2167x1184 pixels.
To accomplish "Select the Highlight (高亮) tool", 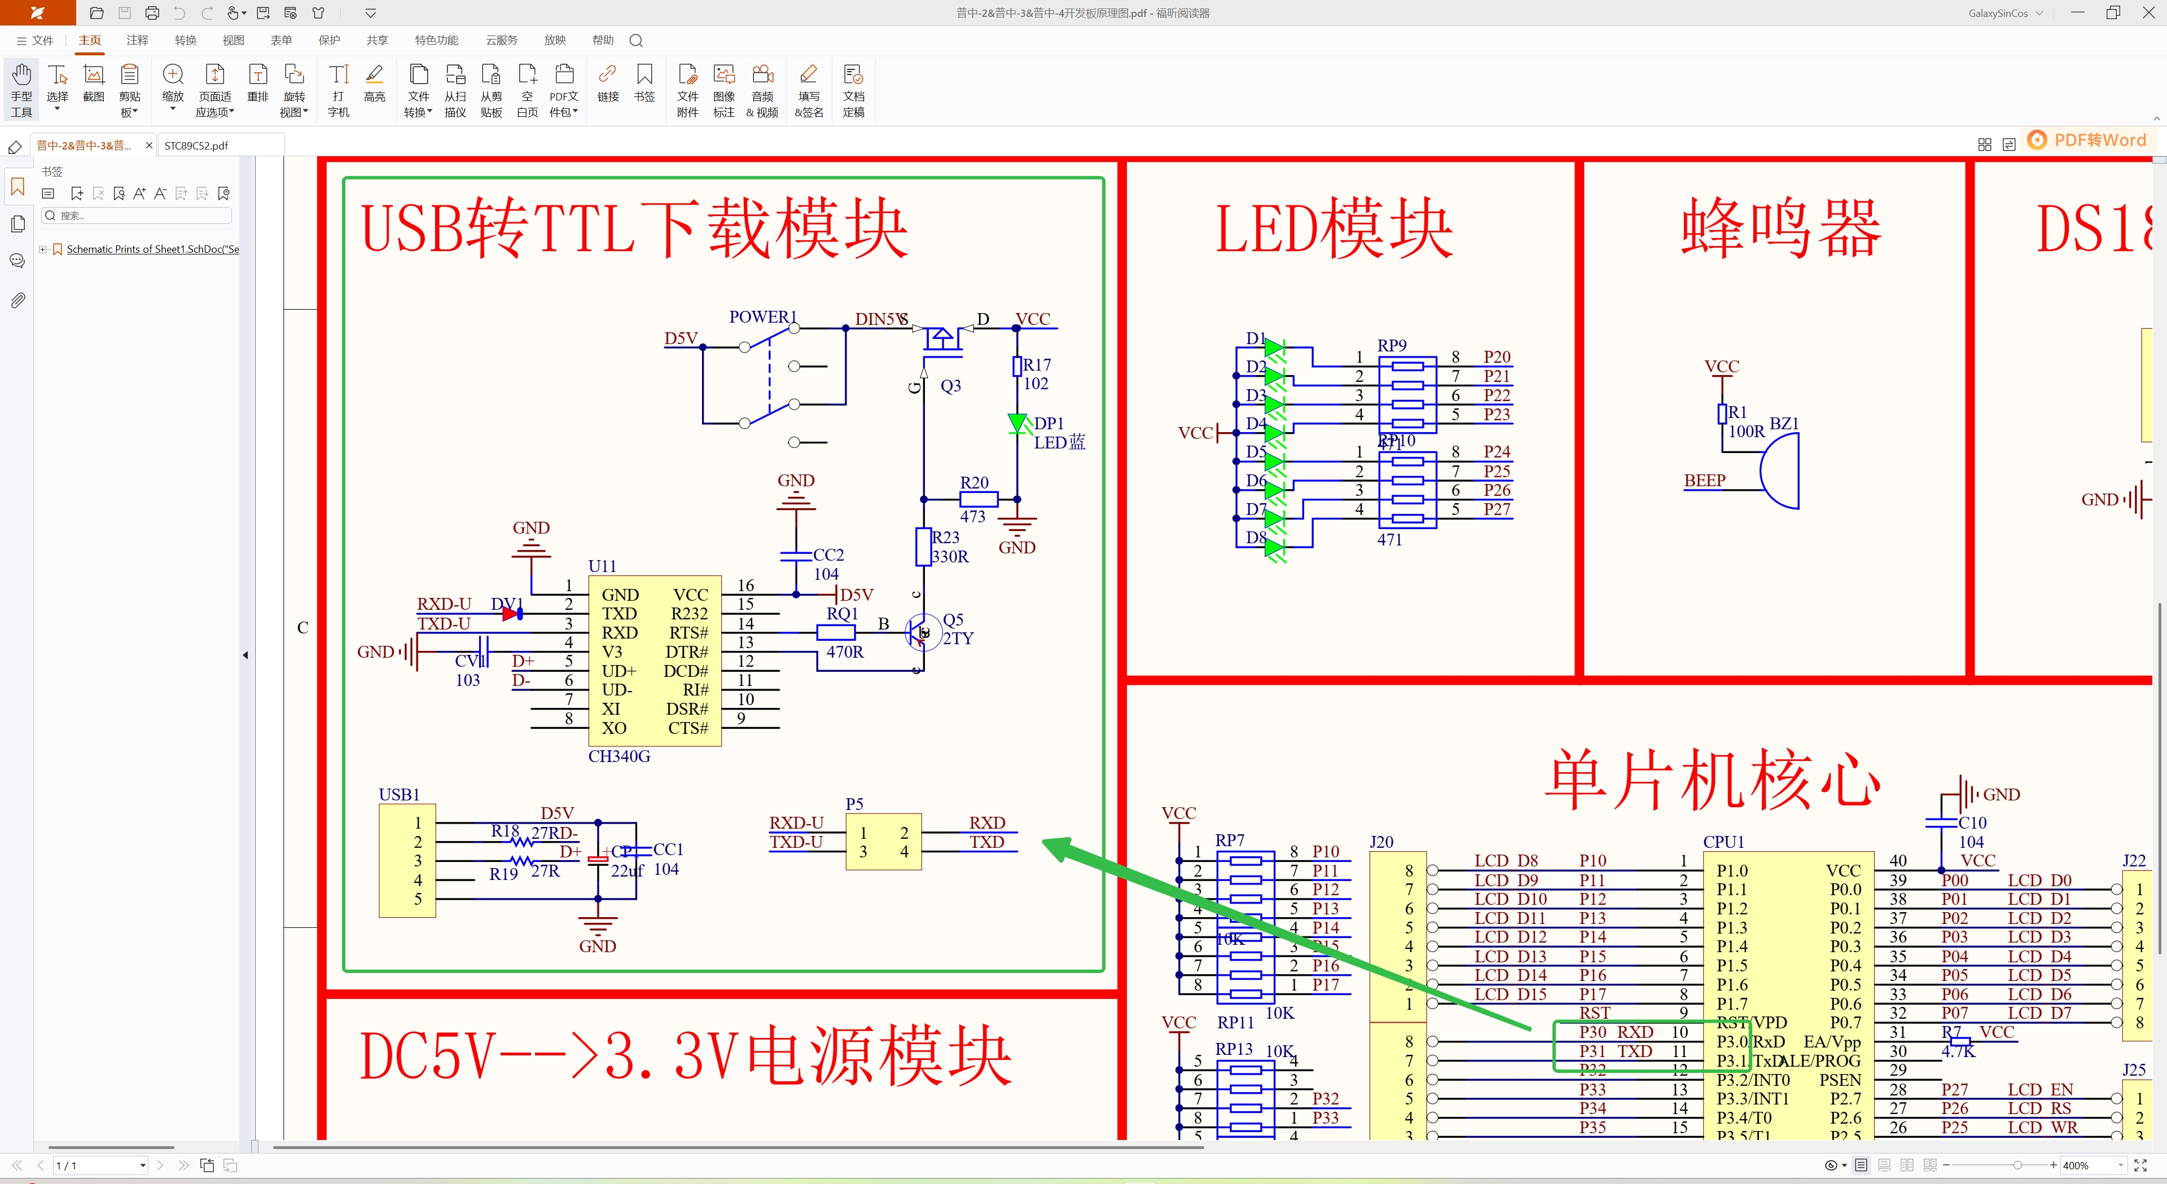I will (x=374, y=84).
